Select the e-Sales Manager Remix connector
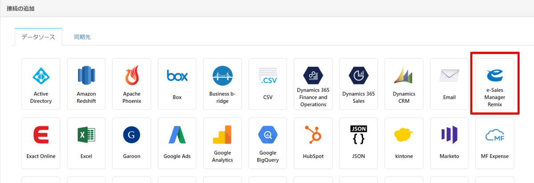534x183 pixels. (x=494, y=84)
